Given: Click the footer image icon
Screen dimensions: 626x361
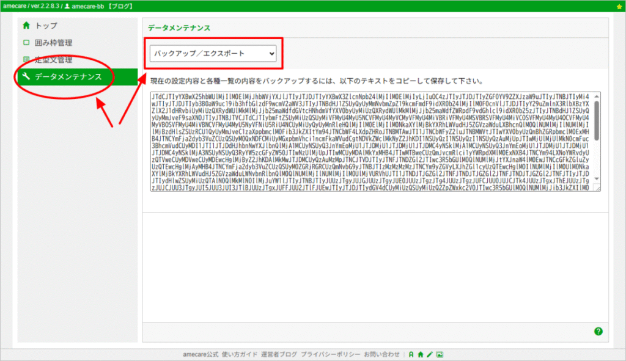Looking at the screenshot, I should (439, 354).
